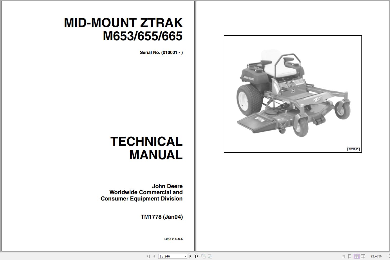
Task: Click the M653/655/665 model text
Action: (x=143, y=36)
